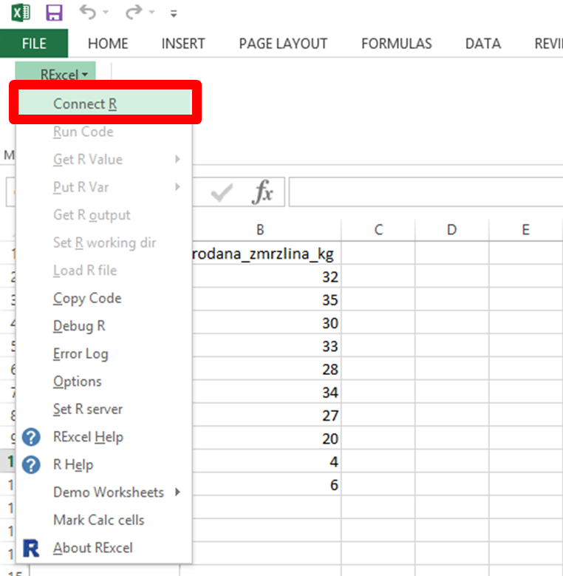Screen dimensions: 563x576
Task: Open R Help menu entry text
Action: pos(73,464)
